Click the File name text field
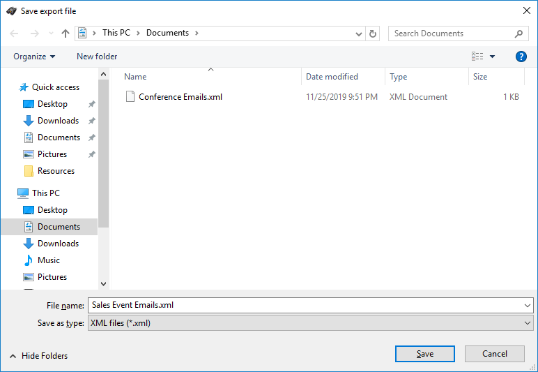Screen dimensions: 538x372 tap(307, 305)
